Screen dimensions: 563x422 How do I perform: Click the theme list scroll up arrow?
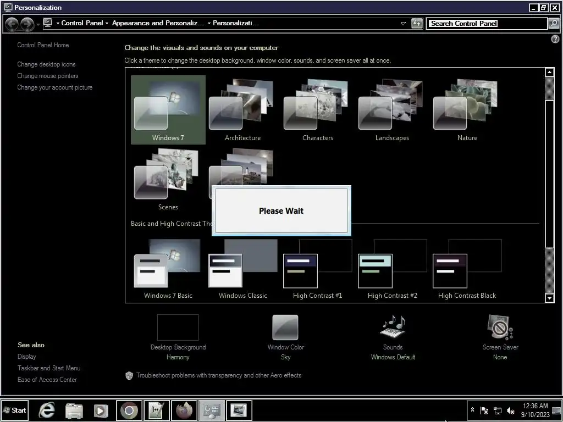pyautogui.click(x=549, y=72)
